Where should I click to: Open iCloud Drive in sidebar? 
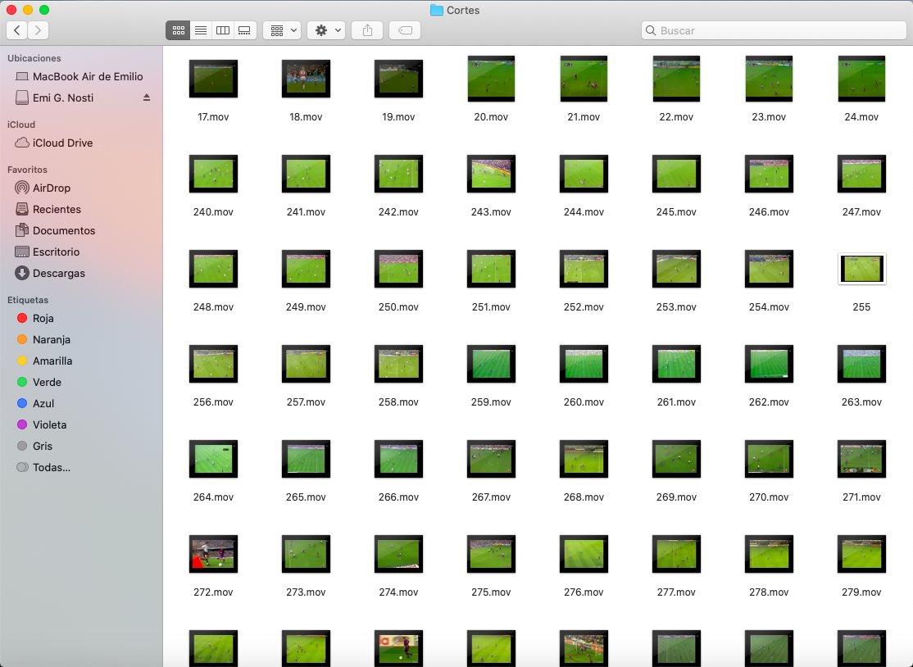tap(81, 143)
